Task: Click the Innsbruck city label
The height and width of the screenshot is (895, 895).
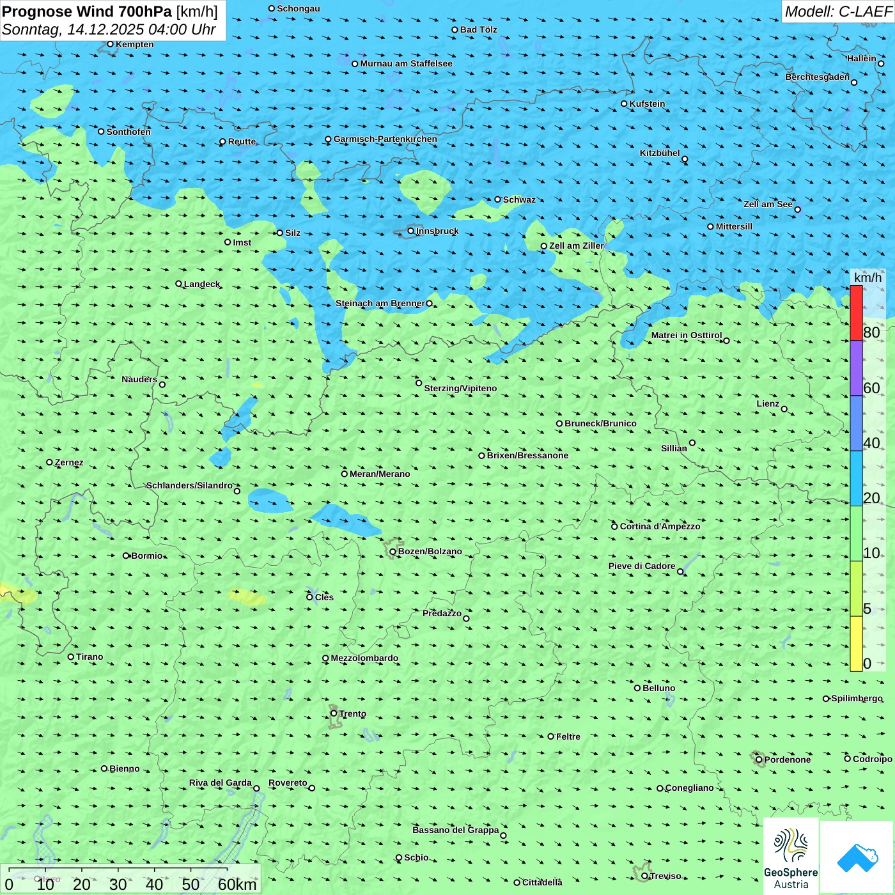Action: 437,231
